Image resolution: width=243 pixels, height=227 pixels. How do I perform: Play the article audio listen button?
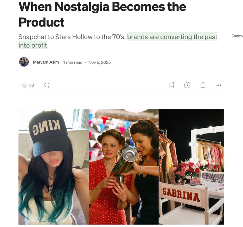[x=187, y=85]
